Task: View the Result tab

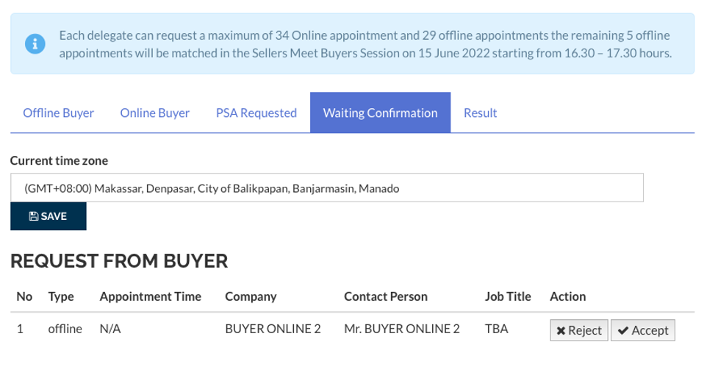Action: click(x=481, y=113)
